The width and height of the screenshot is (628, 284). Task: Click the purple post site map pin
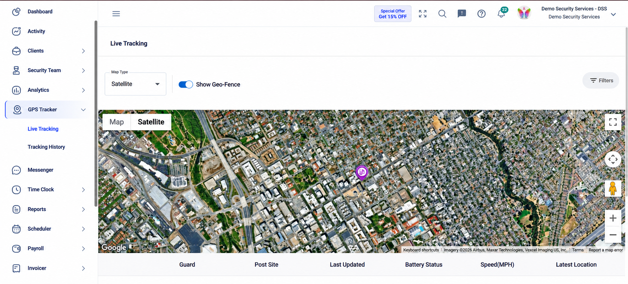(362, 173)
